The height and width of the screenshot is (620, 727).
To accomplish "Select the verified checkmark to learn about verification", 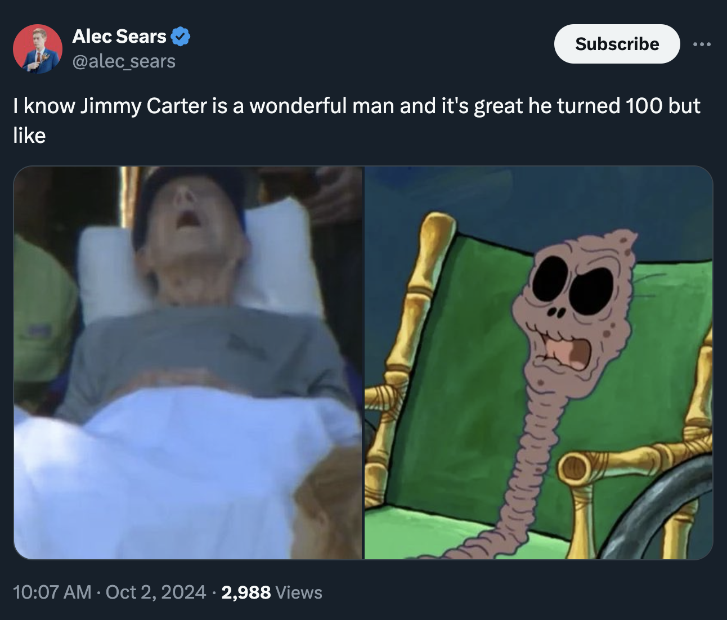I will [180, 36].
